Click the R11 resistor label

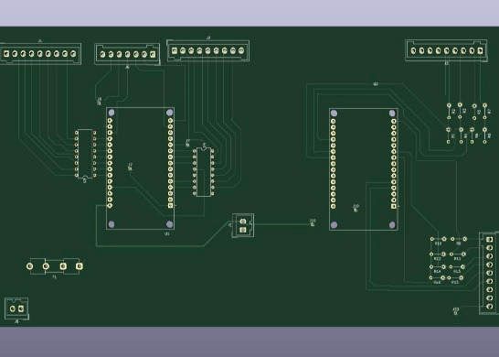(x=457, y=258)
